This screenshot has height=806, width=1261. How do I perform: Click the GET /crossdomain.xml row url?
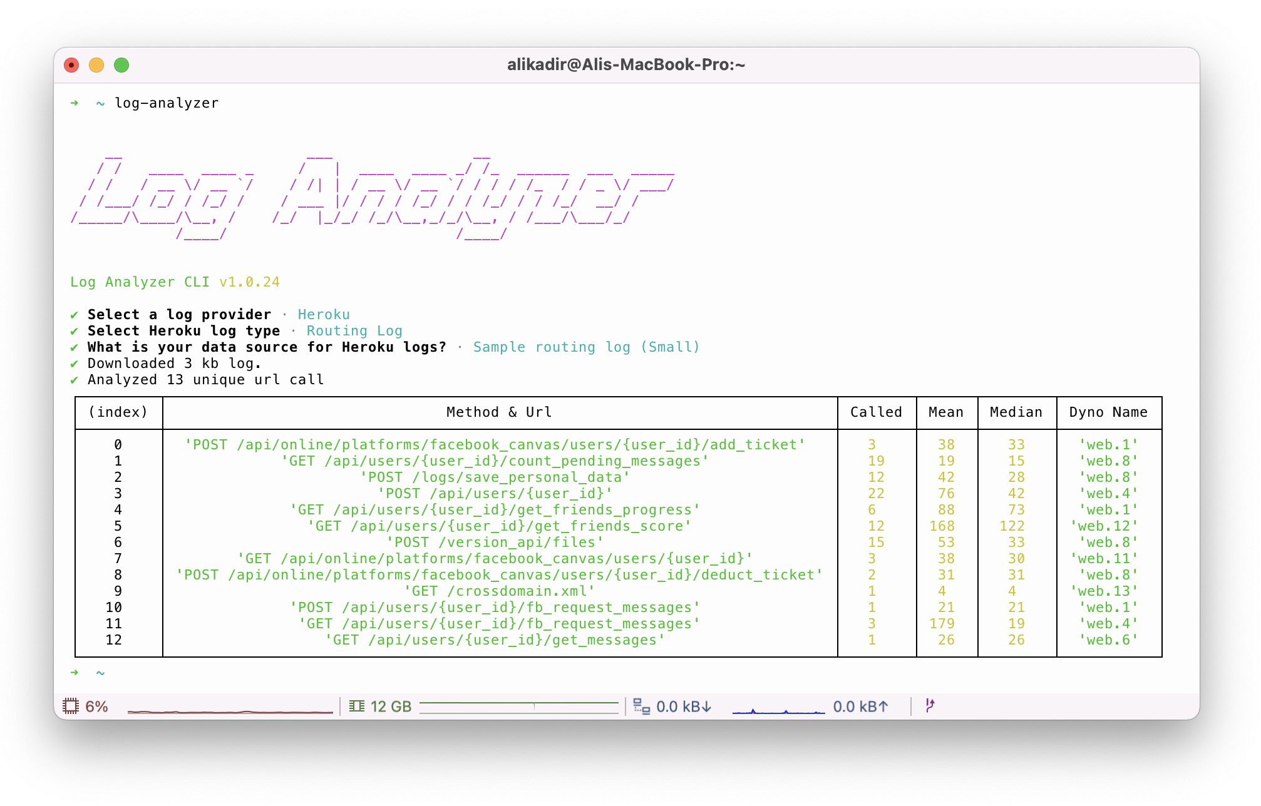[499, 591]
